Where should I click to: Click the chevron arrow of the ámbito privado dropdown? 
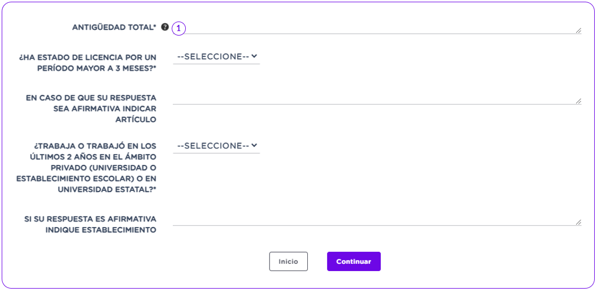(255, 145)
